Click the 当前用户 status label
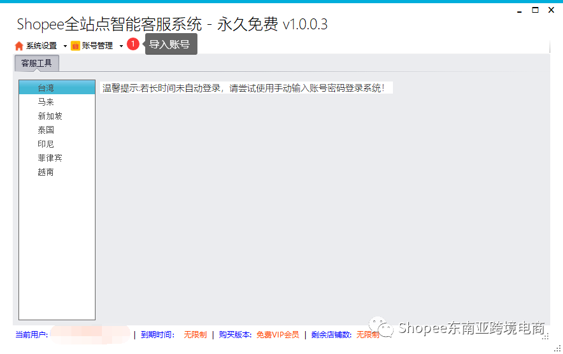 (x=32, y=335)
